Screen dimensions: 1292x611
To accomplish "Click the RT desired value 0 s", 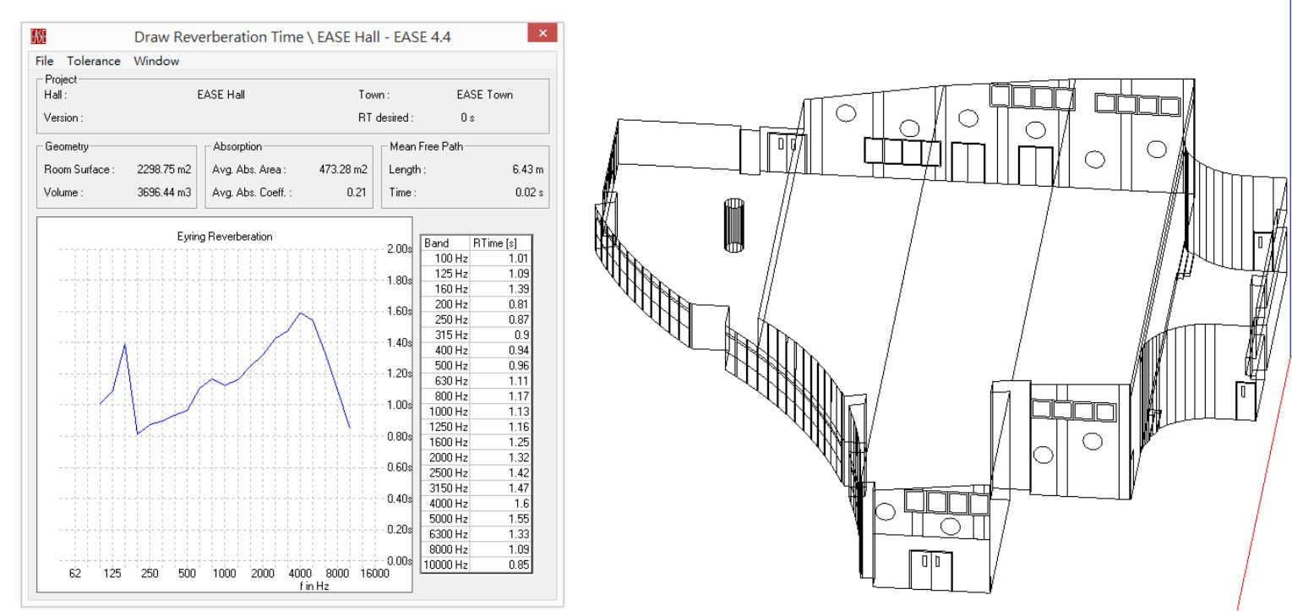I will point(467,118).
